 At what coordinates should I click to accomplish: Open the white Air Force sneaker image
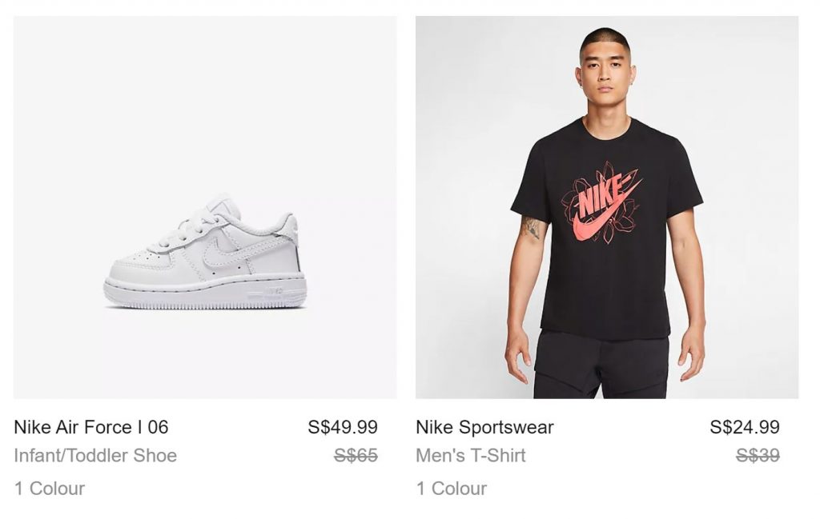pyautogui.click(x=205, y=207)
